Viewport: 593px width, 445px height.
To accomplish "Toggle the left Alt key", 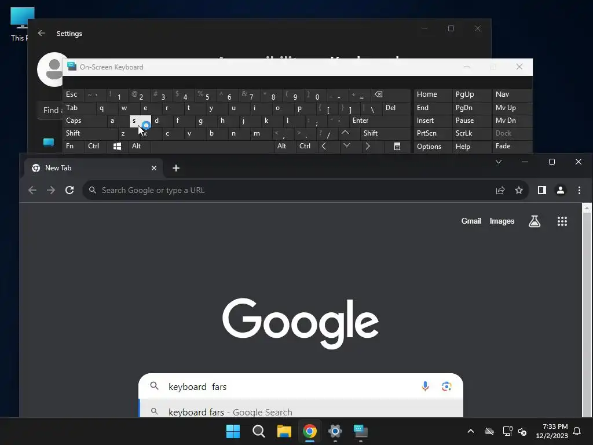I will click(139, 146).
